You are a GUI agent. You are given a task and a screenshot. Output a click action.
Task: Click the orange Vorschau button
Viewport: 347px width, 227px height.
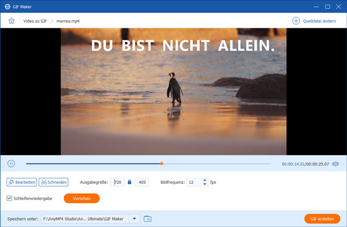[82, 198]
